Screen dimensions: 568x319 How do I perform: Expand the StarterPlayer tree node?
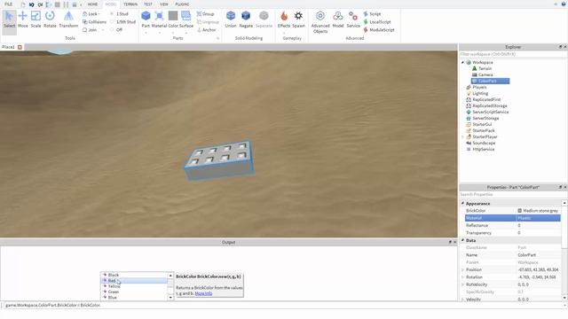[x=462, y=136]
